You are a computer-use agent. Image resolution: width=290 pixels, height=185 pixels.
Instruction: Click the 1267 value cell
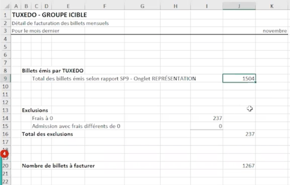(x=248, y=166)
